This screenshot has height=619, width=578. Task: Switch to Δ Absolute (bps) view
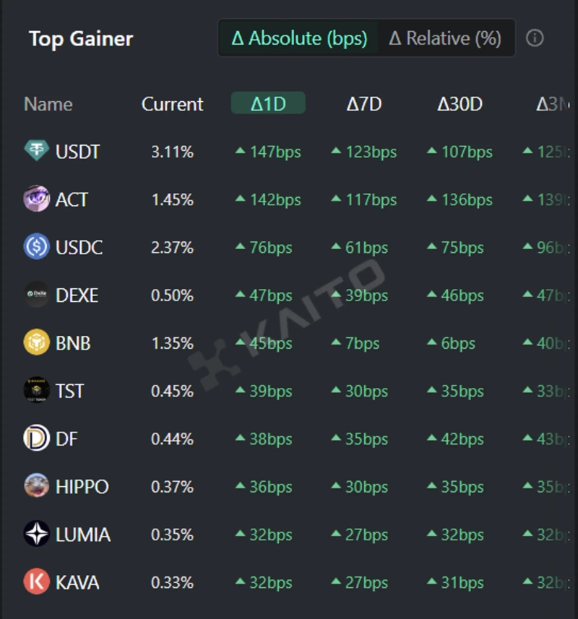pos(299,38)
